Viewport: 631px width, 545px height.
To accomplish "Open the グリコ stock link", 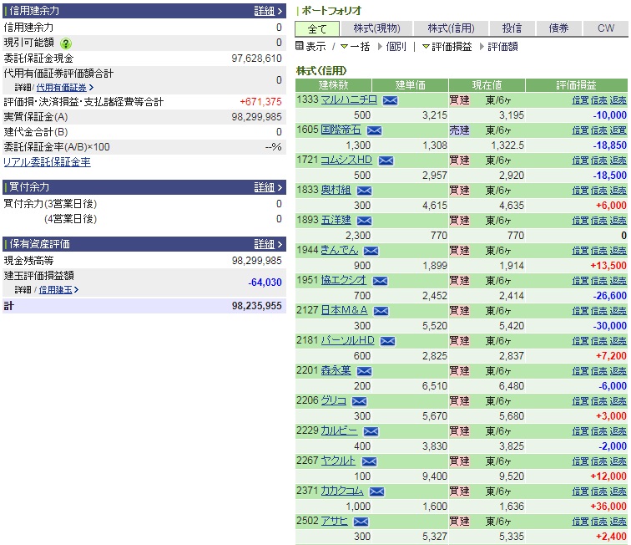I will coord(334,400).
